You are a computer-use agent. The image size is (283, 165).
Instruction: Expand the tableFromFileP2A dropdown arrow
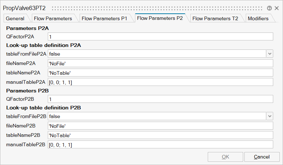270,54
